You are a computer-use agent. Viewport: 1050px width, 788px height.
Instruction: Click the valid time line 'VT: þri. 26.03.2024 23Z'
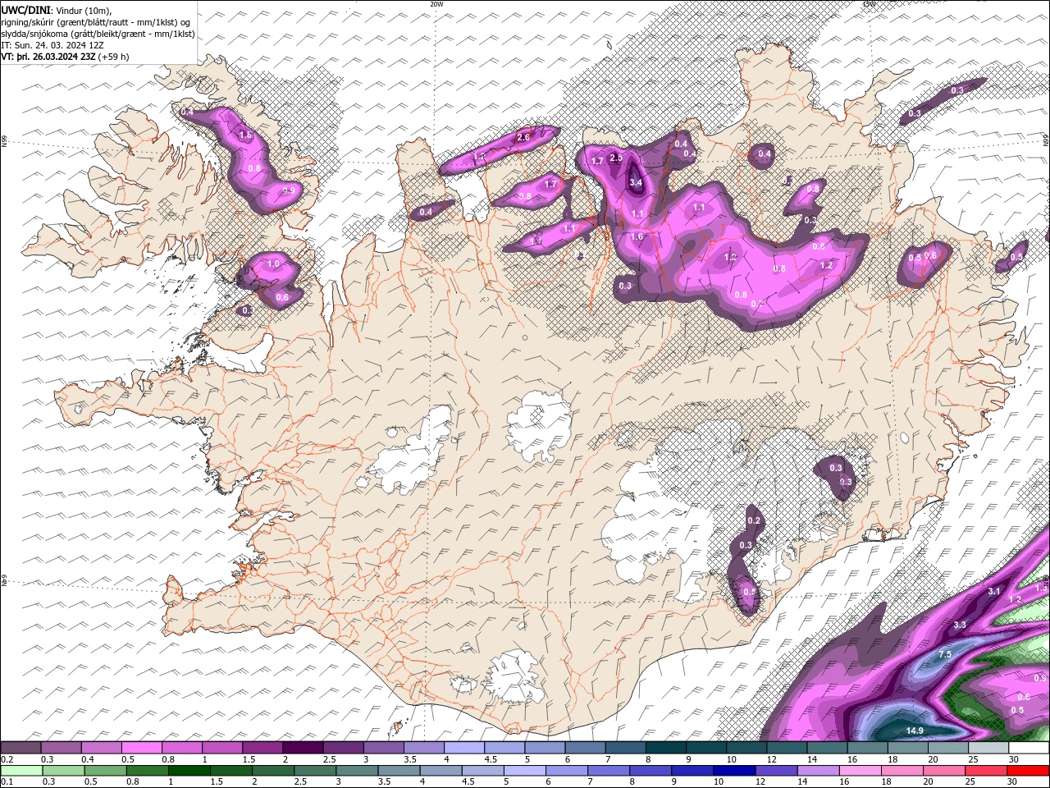(48, 57)
